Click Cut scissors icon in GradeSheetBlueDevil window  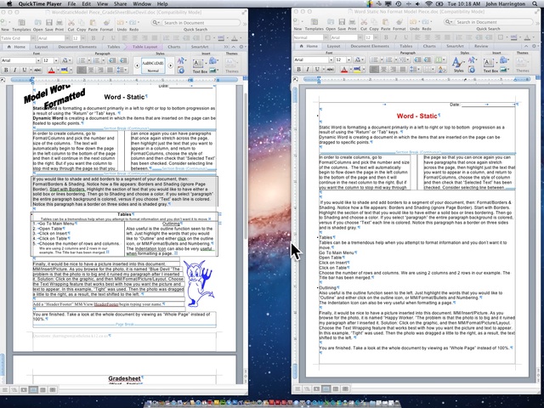71,22
